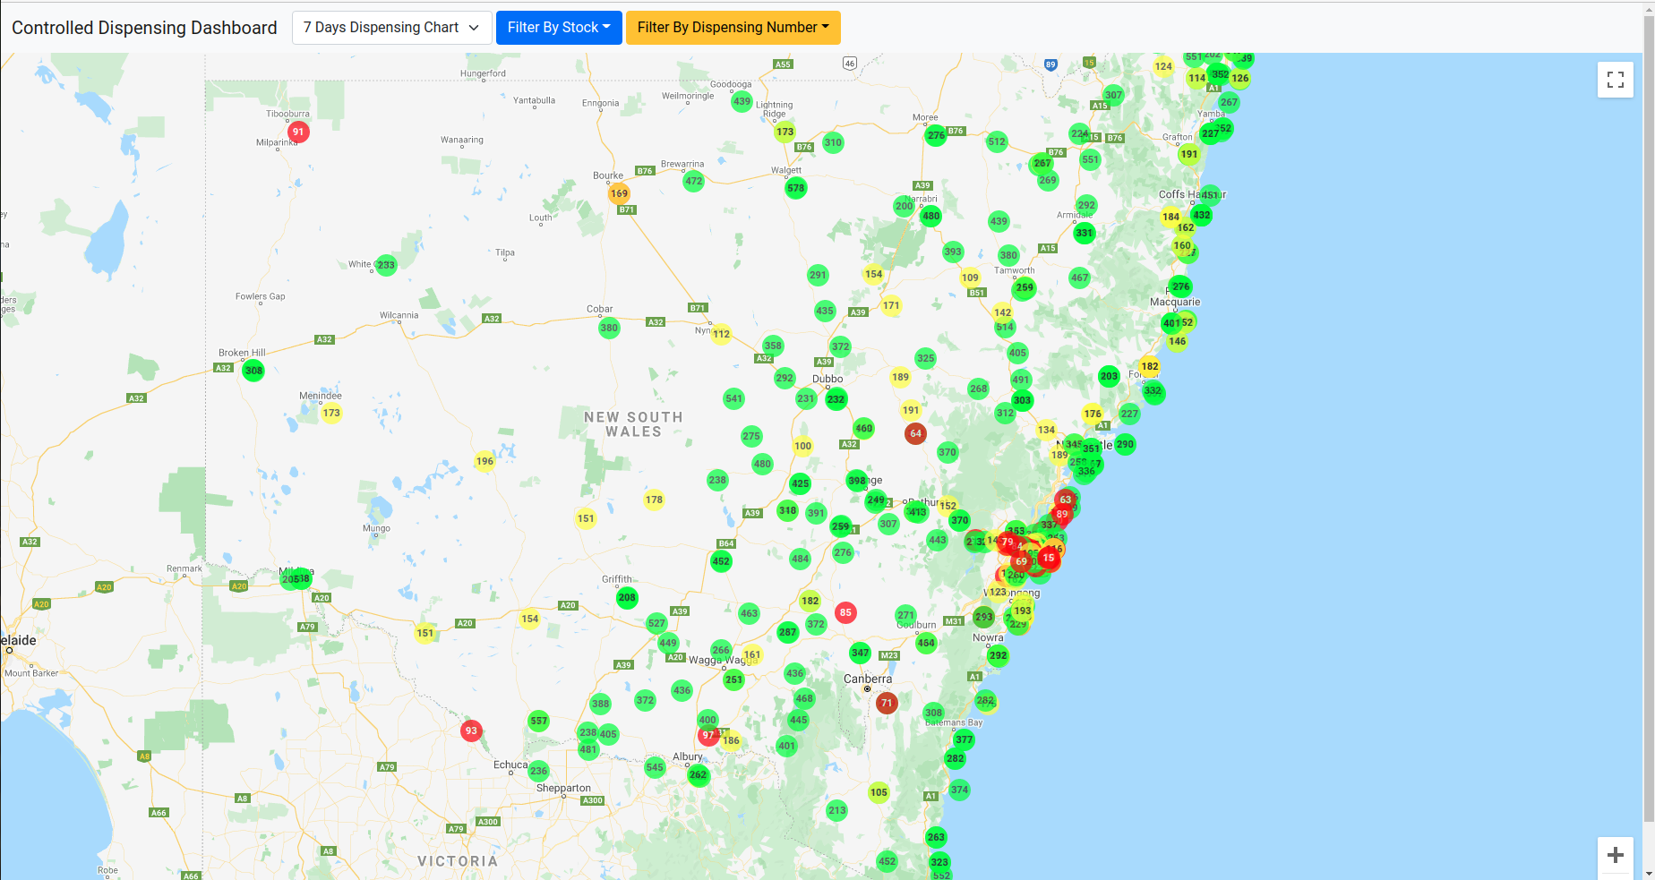1655x880 pixels.
Task: Select green marker 208 at Griffith
Action: [x=627, y=597]
